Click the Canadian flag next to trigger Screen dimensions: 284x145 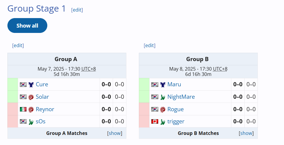pos(155,122)
